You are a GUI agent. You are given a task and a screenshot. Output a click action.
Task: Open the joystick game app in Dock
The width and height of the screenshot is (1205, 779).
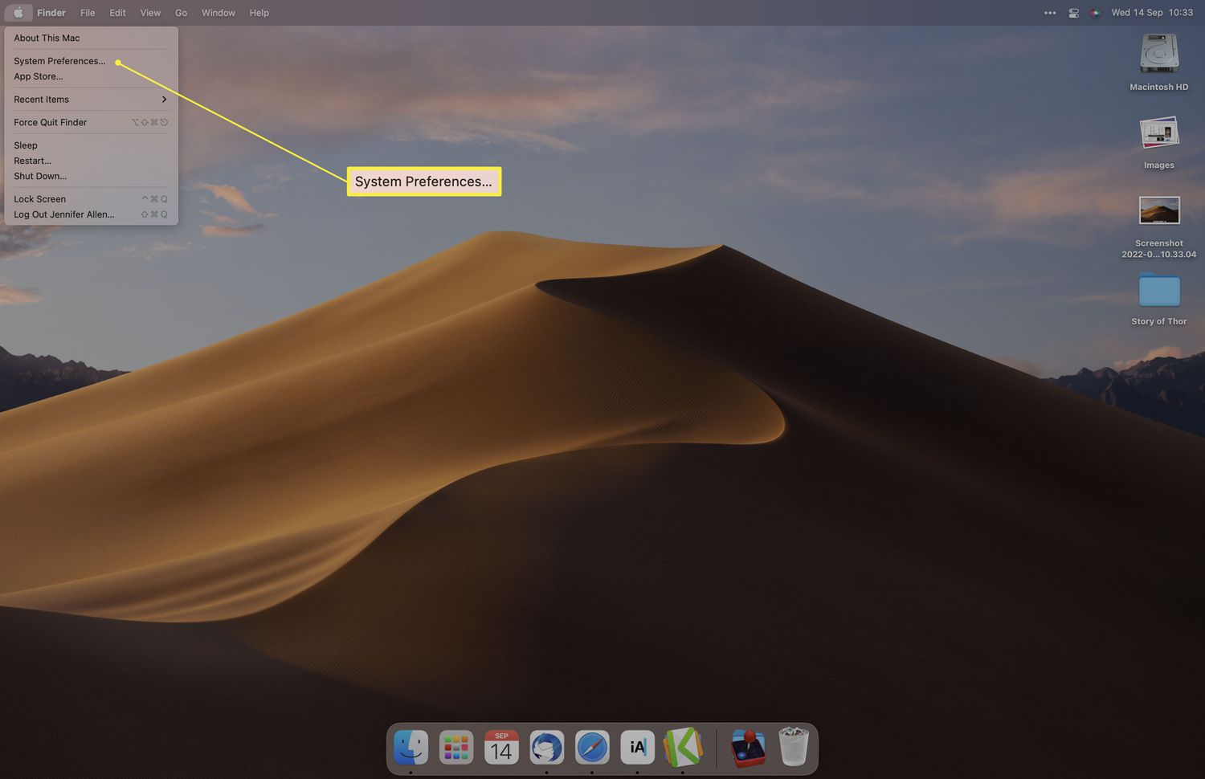point(748,748)
